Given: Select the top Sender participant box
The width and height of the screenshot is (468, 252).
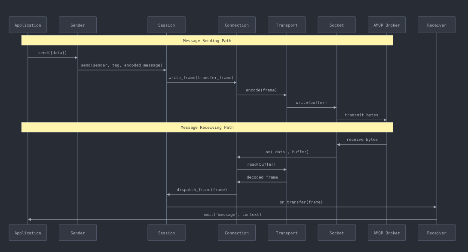Looking at the screenshot, I should [78, 25].
